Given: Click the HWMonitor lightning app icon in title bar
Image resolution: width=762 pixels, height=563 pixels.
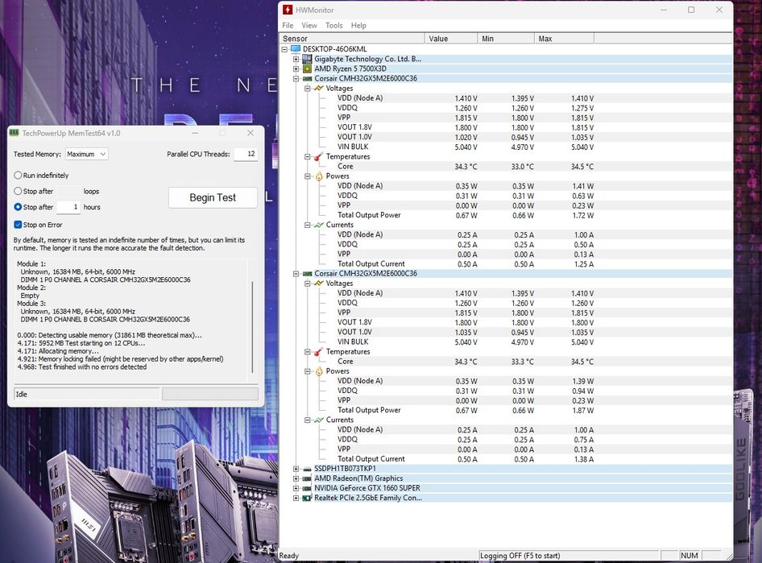Looking at the screenshot, I should (x=288, y=10).
